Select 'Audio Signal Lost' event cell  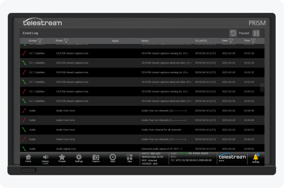tap(66, 149)
